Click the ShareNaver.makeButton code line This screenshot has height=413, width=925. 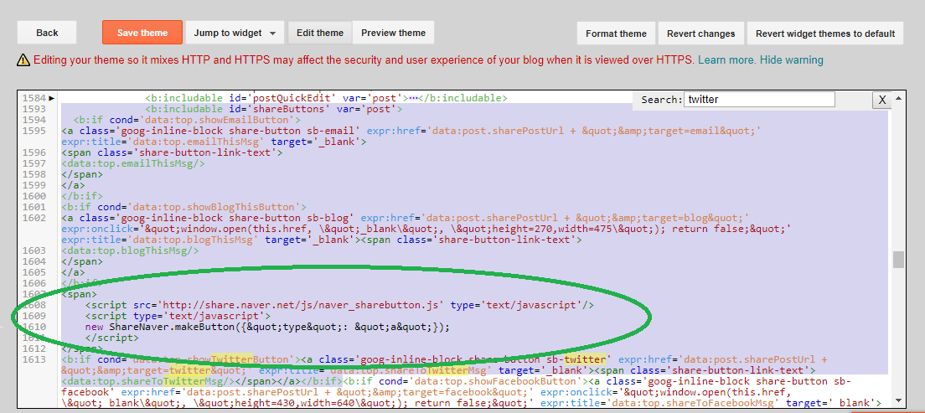267,327
